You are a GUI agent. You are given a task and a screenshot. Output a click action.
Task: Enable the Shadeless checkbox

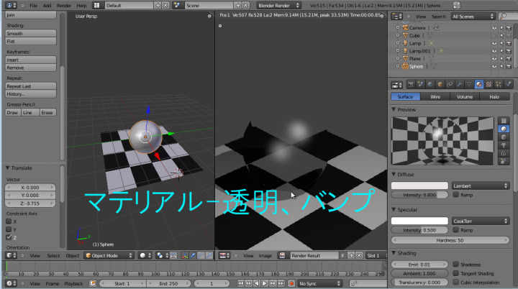pos(456,265)
